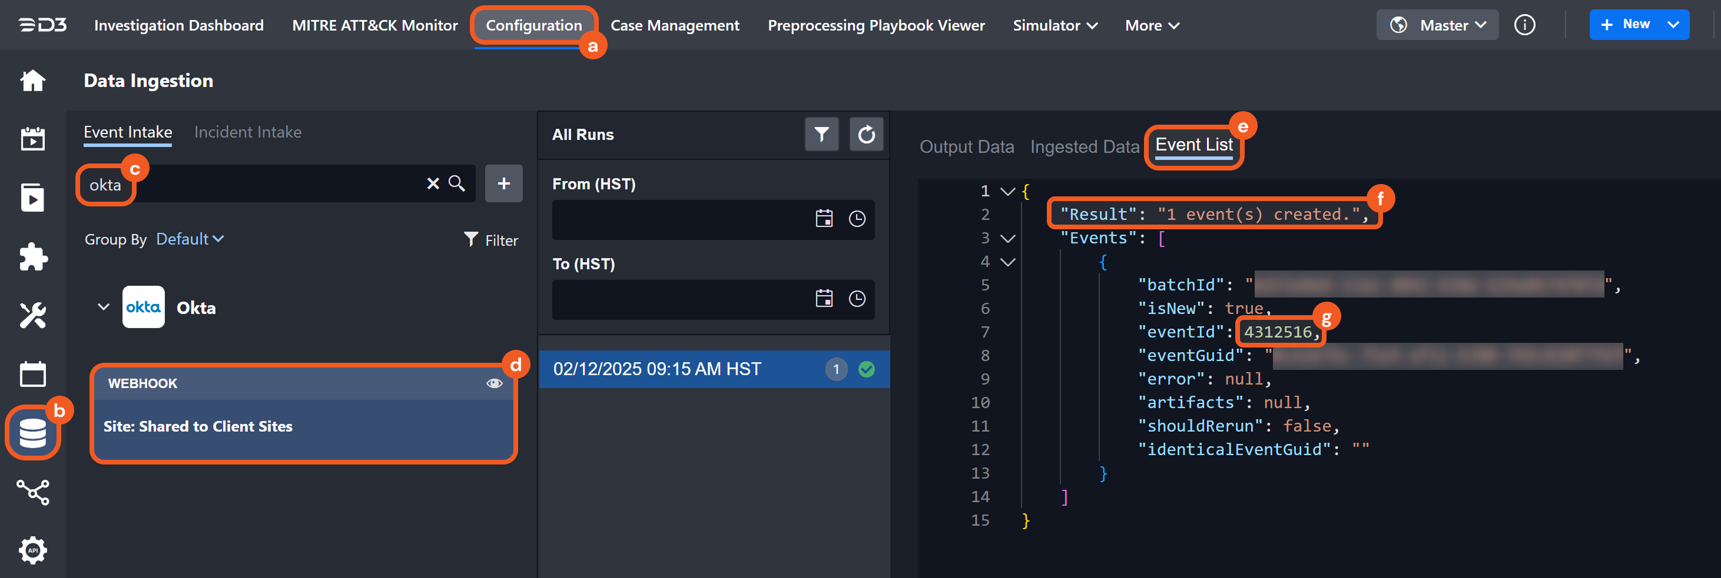Switch to the Output Data tab
This screenshot has width=1721, height=578.
tap(966, 147)
